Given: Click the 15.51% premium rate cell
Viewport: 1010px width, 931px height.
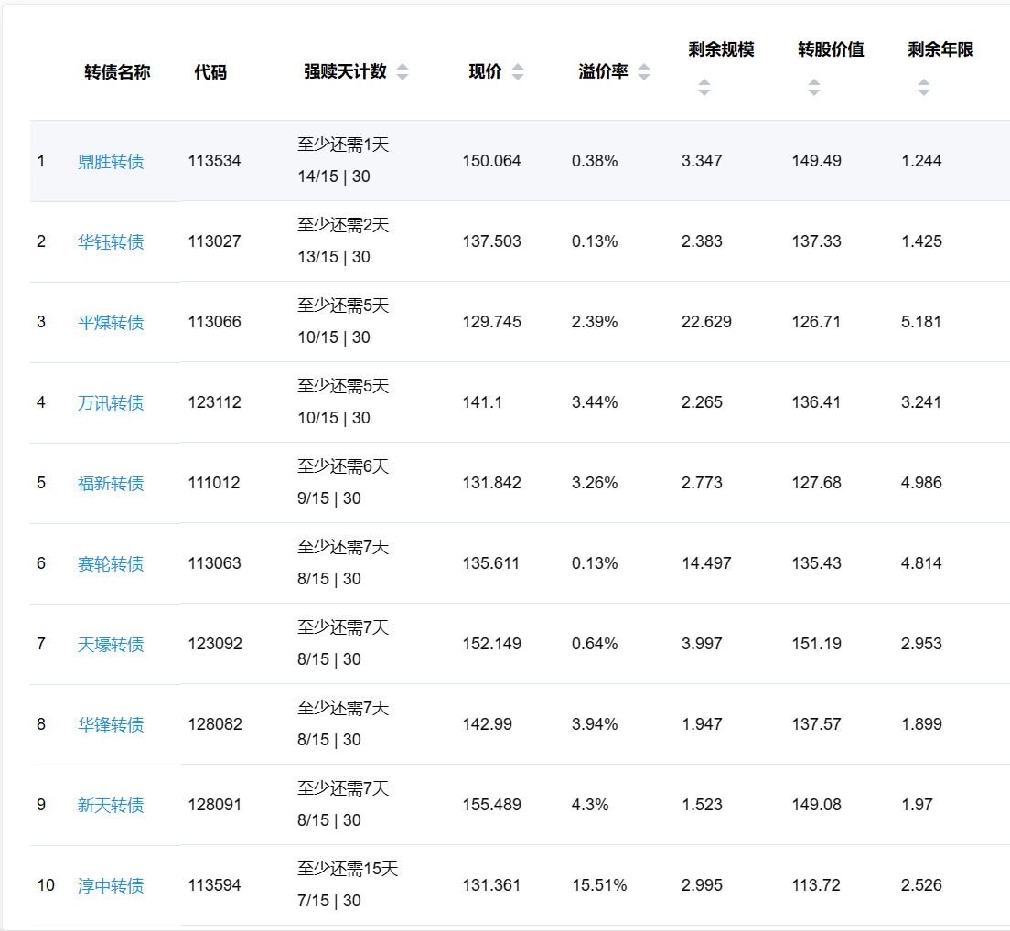Looking at the screenshot, I should click(599, 885).
